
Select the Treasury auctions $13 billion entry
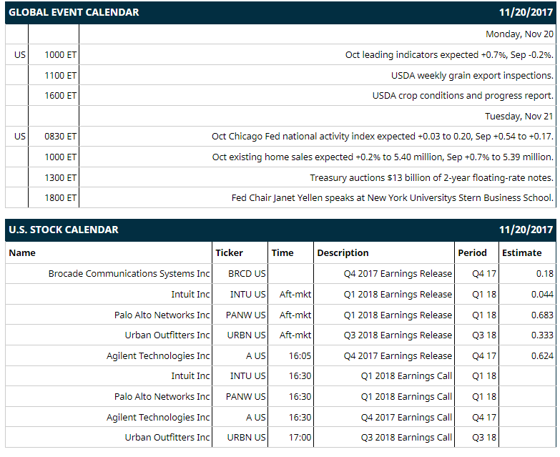coord(431,178)
